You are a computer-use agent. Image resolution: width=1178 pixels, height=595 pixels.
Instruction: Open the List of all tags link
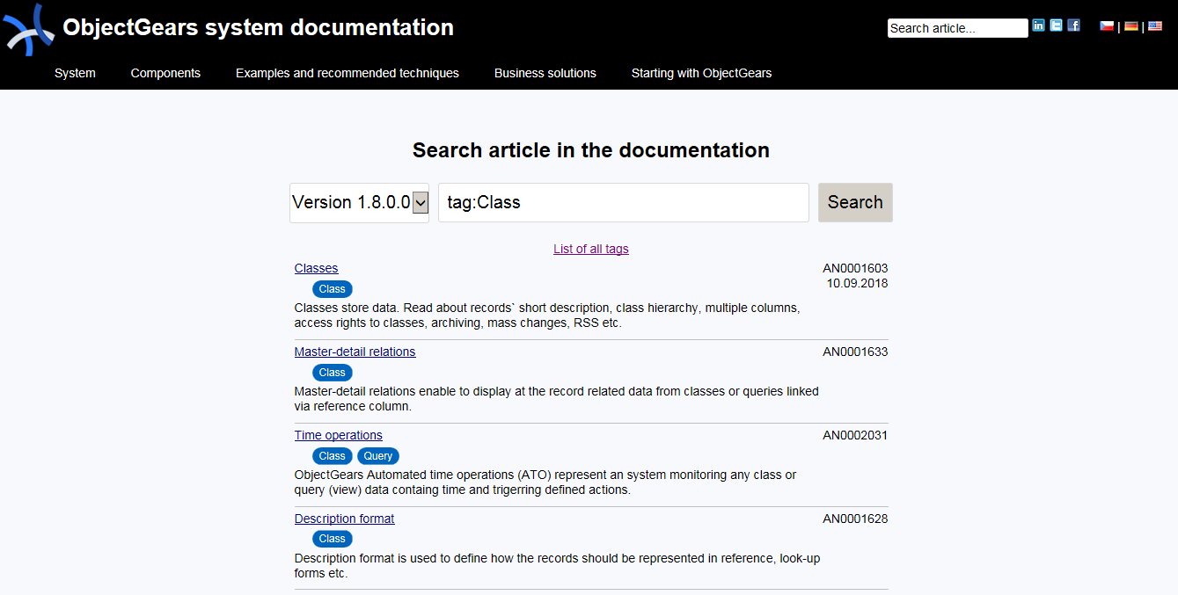pyautogui.click(x=591, y=249)
